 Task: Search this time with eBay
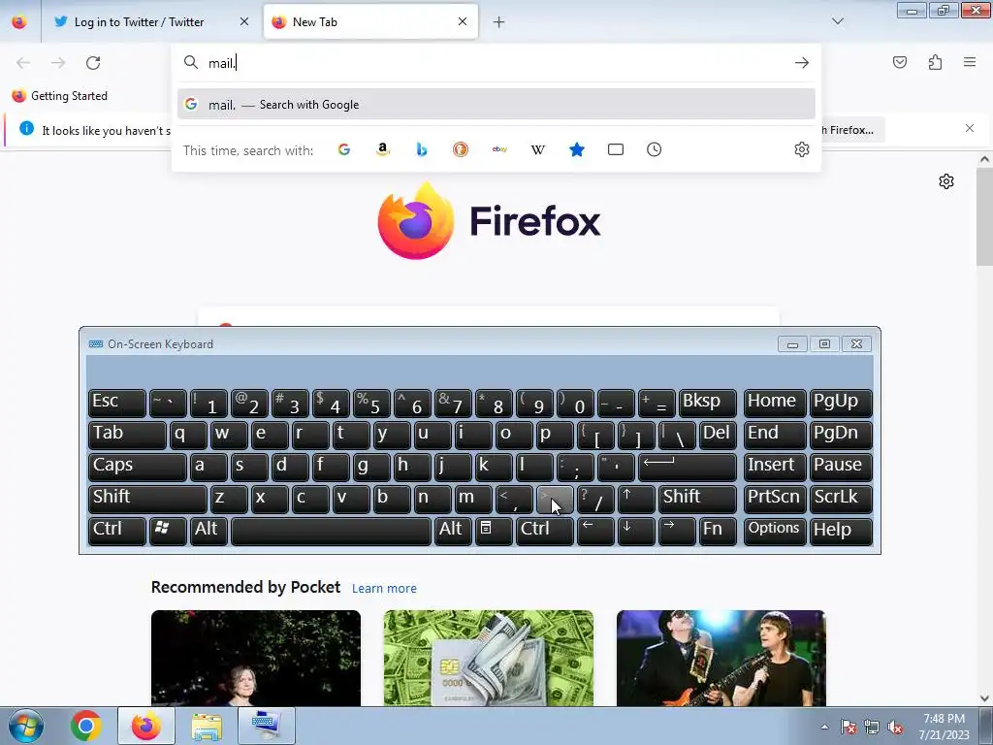point(499,149)
